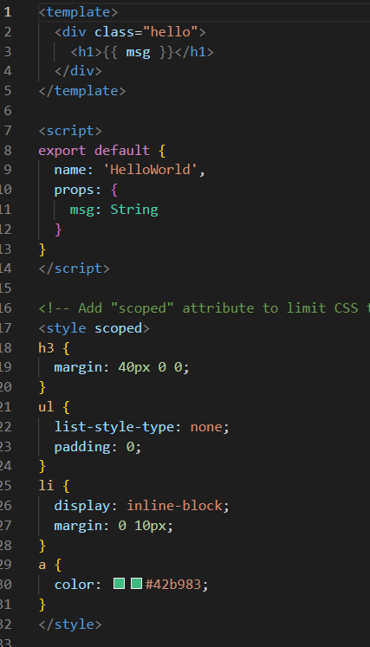Viewport: 370px width, 647px height.
Task: Click the 'default' keyword
Action: tap(122, 150)
